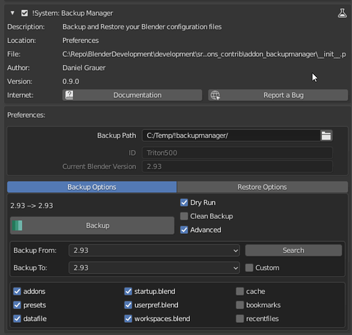Screen dimensions: 352x335
Task: Select the Backup Options tab
Action: [92, 187]
